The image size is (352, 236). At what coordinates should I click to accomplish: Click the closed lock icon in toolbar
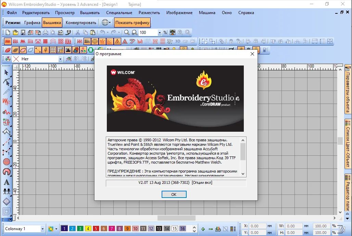pyautogui.click(x=231, y=41)
